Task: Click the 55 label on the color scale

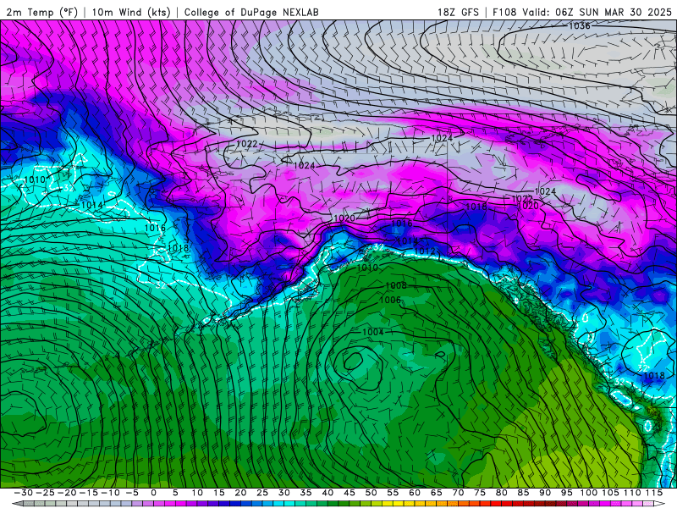Action: (393, 493)
